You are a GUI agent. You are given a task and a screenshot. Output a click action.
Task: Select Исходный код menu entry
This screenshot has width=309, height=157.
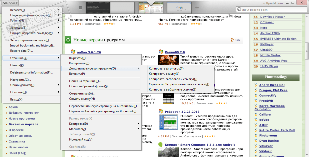[101, 139]
